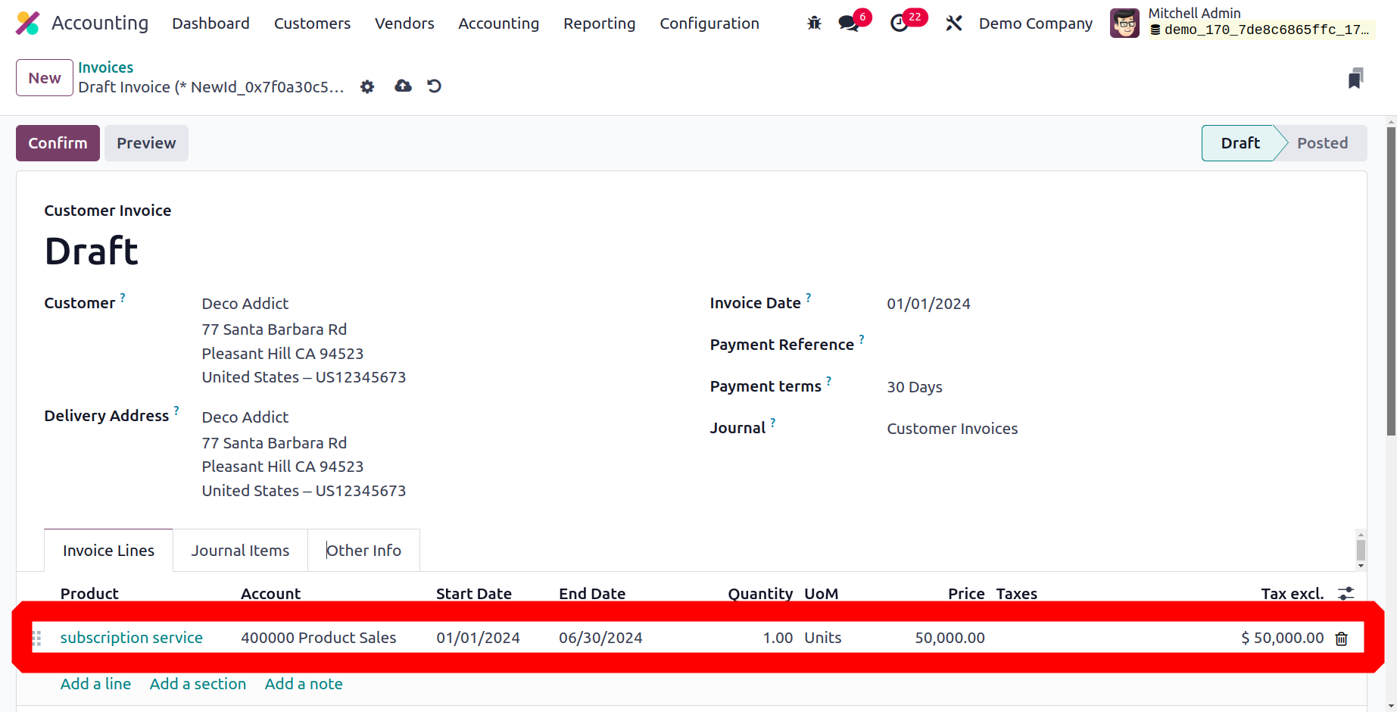
Task: Open the debug bug icon menu
Action: pyautogui.click(x=814, y=23)
